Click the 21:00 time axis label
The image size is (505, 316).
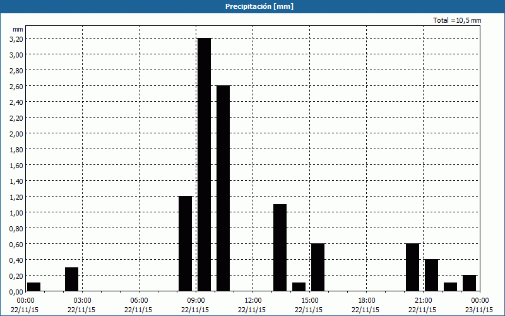tap(423, 301)
